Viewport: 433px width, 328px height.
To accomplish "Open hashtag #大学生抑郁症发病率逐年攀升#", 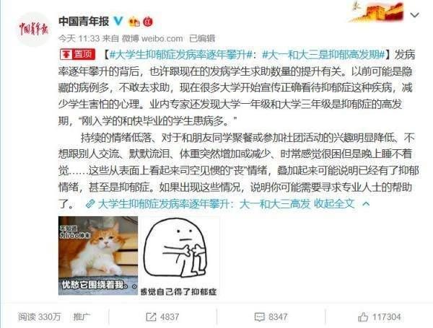I will 181,55.
